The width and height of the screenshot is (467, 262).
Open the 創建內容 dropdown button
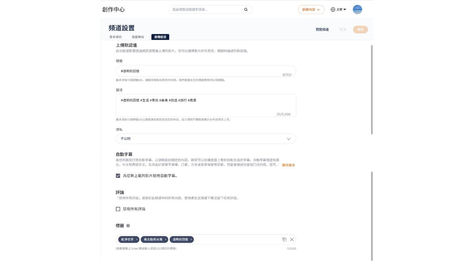(311, 10)
